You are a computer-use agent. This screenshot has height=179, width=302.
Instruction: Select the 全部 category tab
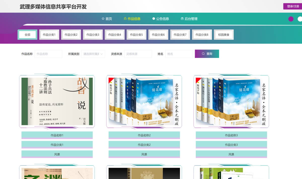click(x=27, y=35)
